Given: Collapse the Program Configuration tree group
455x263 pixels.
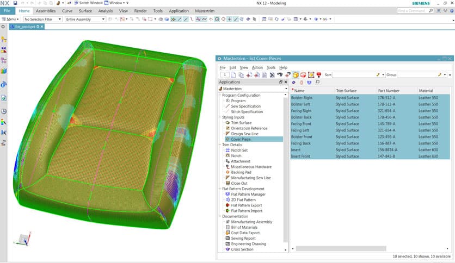Looking at the screenshot, I should 220,95.
